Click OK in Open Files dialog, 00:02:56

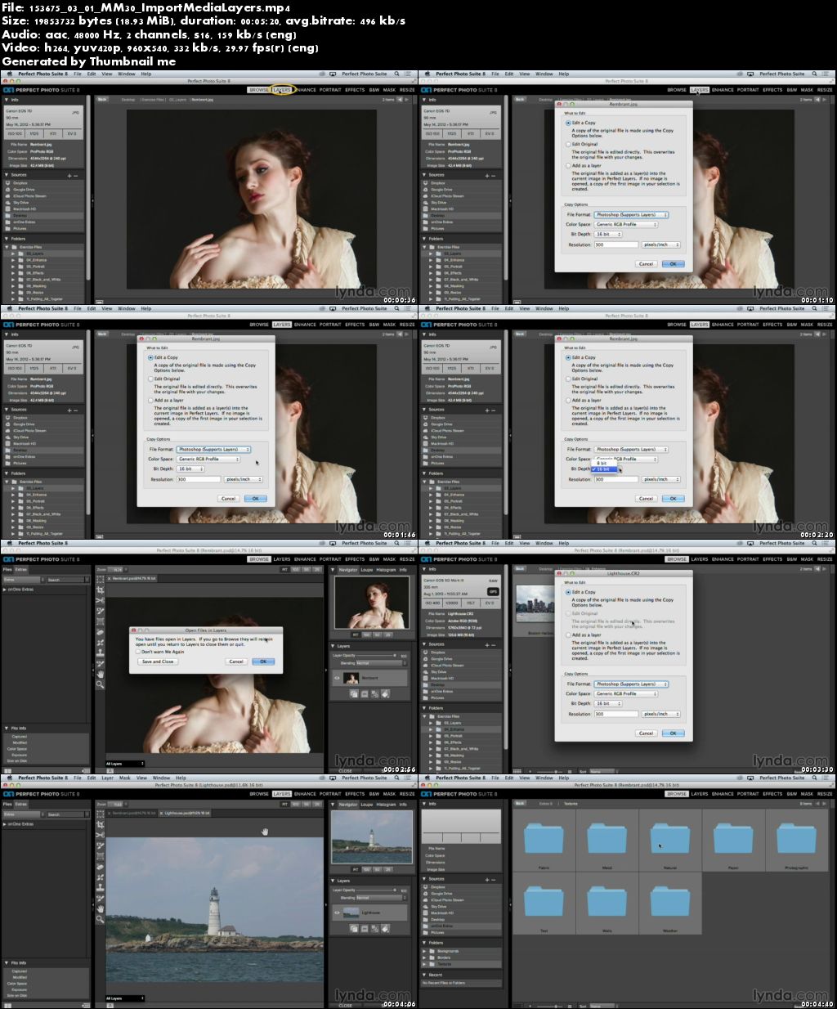(x=263, y=661)
